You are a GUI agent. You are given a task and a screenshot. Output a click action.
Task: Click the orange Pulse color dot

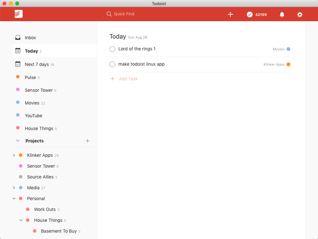[18, 77]
